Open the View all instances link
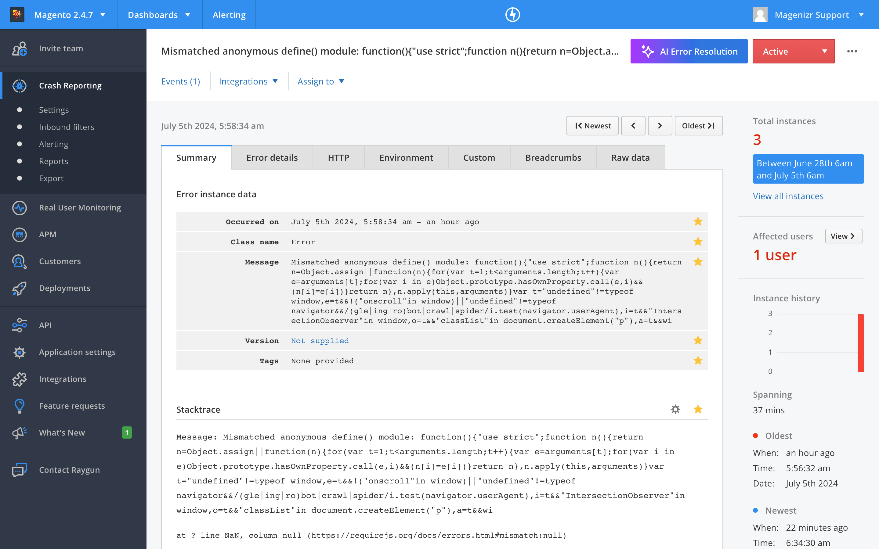The image size is (879, 549). click(x=788, y=196)
